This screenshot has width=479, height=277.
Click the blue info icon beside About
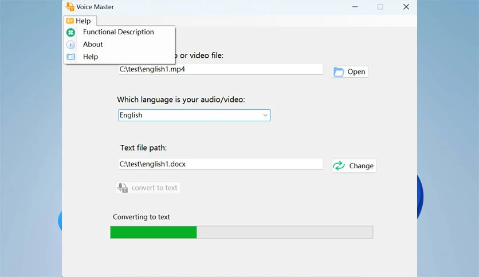click(70, 45)
